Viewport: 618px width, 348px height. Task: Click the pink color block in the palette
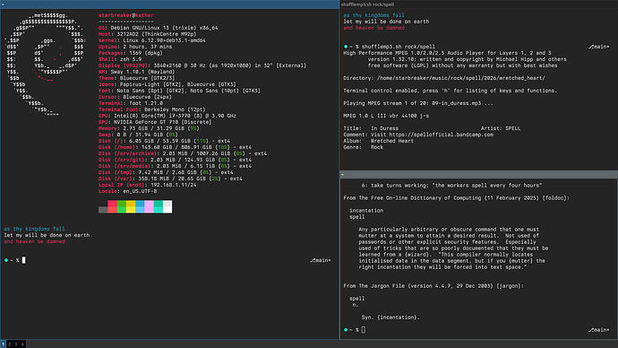[149, 207]
